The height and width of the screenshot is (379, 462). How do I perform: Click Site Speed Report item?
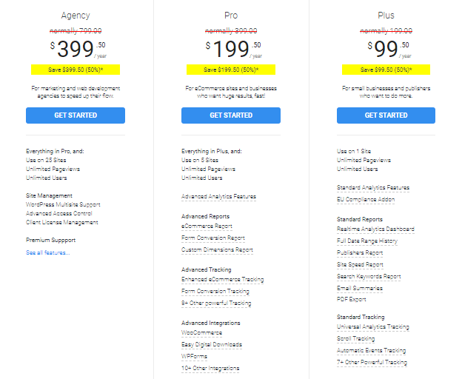pos(360,264)
